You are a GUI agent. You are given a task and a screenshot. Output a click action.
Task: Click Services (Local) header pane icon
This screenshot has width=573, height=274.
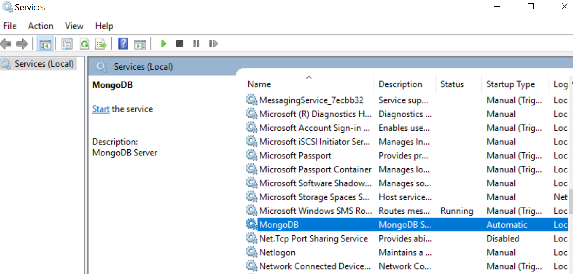[x=101, y=67]
